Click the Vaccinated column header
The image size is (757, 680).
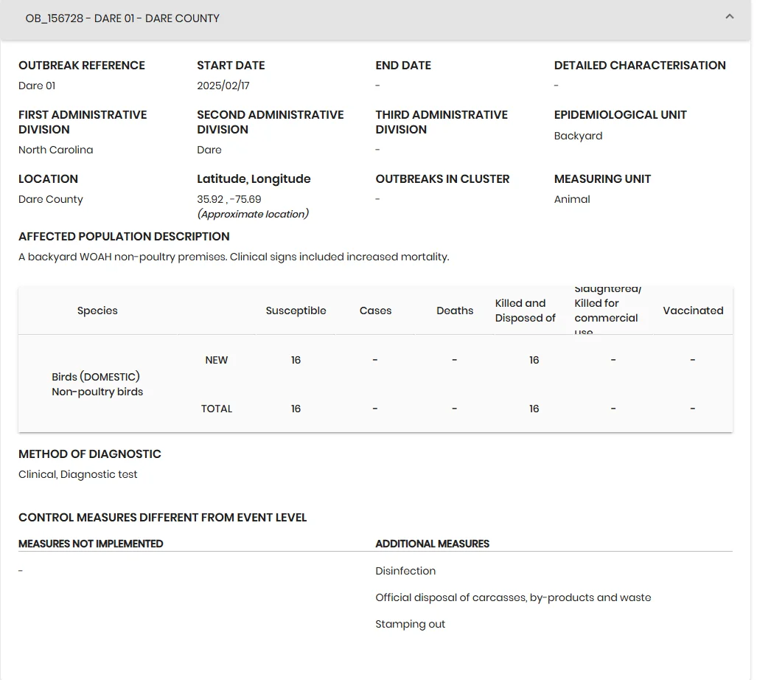pos(693,310)
